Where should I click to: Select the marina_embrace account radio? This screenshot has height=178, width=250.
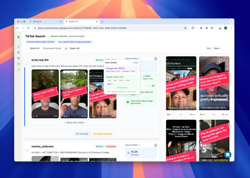pos(27,150)
